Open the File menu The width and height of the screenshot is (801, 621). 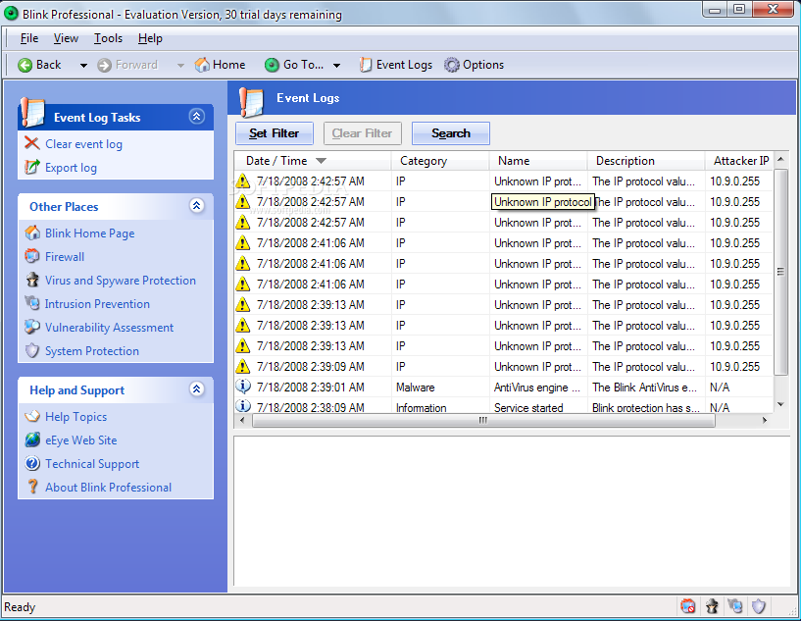point(29,38)
